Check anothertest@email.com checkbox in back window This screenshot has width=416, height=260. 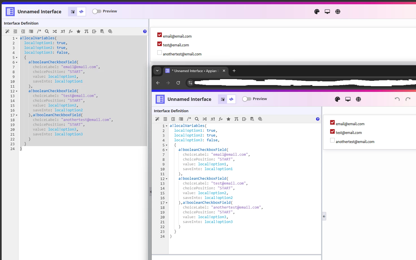point(160,53)
